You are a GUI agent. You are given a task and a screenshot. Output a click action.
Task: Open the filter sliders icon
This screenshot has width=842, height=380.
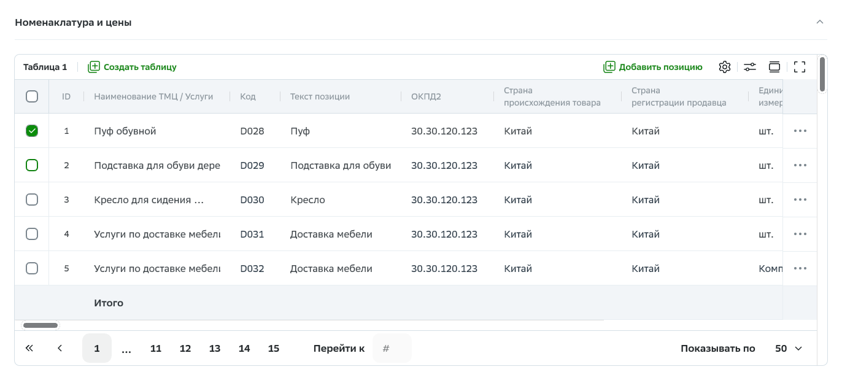coord(750,67)
